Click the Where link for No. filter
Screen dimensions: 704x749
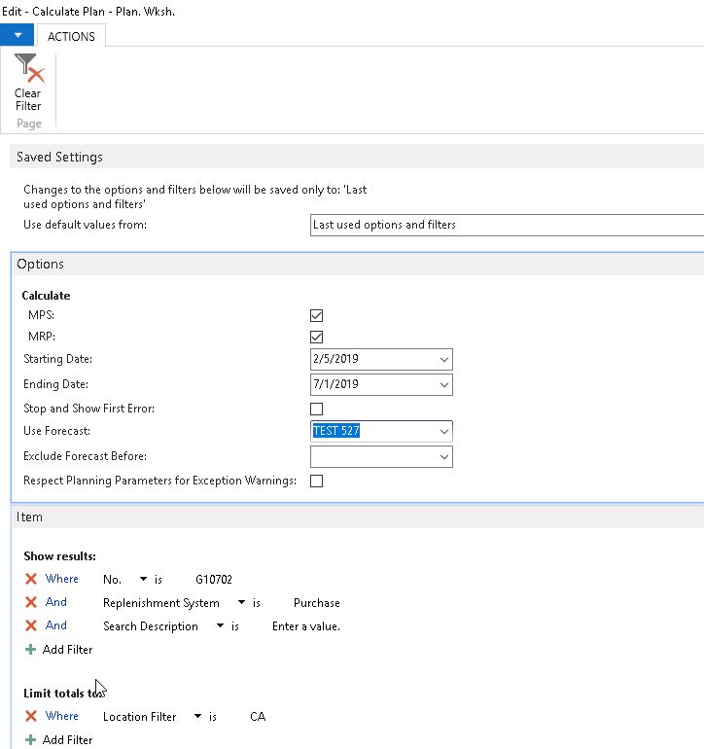[x=62, y=579]
